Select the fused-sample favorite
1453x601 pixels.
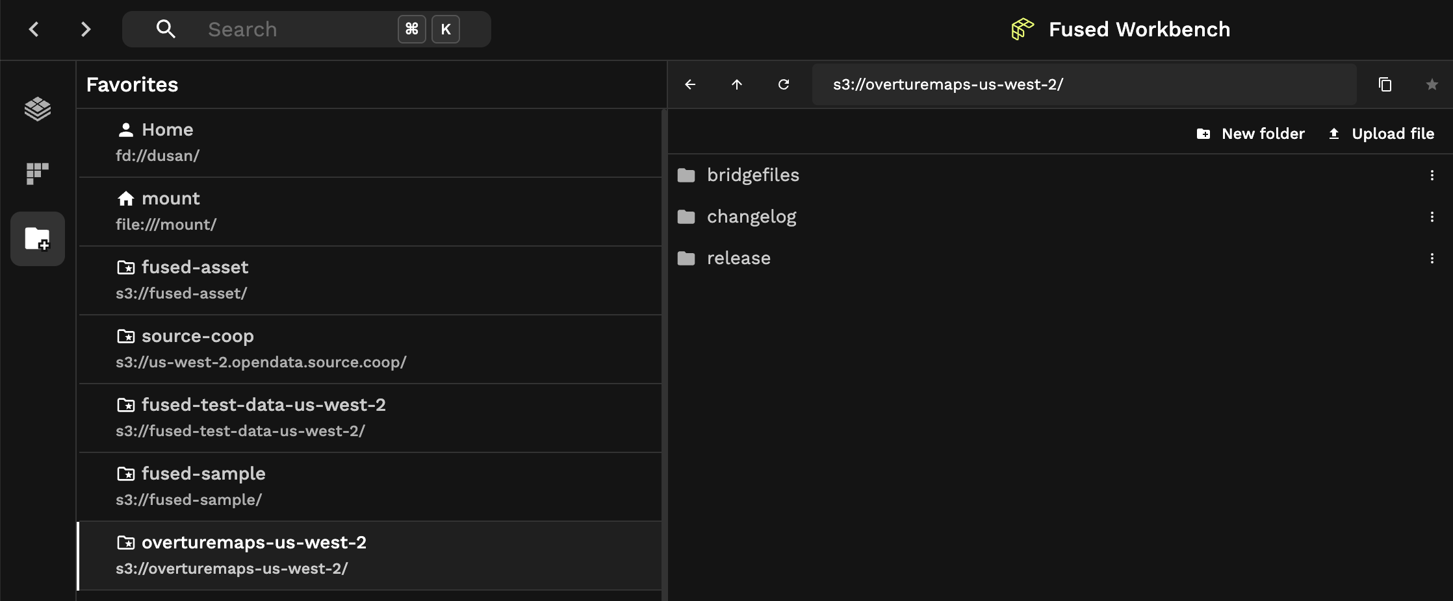370,487
